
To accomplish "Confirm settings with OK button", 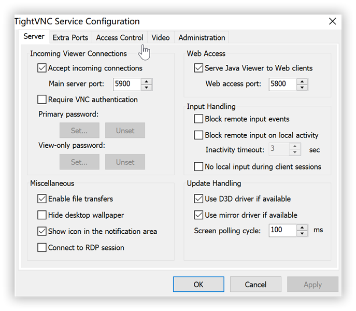I will tap(198, 284).
